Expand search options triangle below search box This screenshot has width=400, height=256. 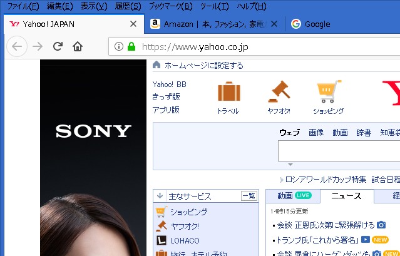[x=290, y=165]
